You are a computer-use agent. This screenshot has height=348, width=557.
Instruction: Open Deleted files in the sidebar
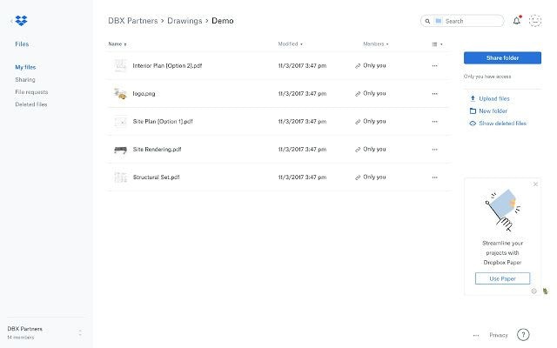[x=30, y=104]
